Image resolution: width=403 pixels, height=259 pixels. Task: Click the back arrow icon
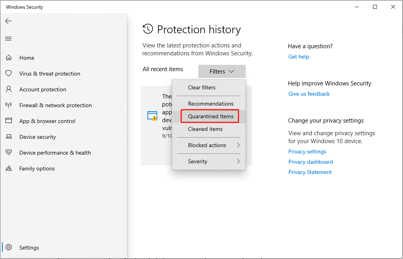(x=8, y=21)
